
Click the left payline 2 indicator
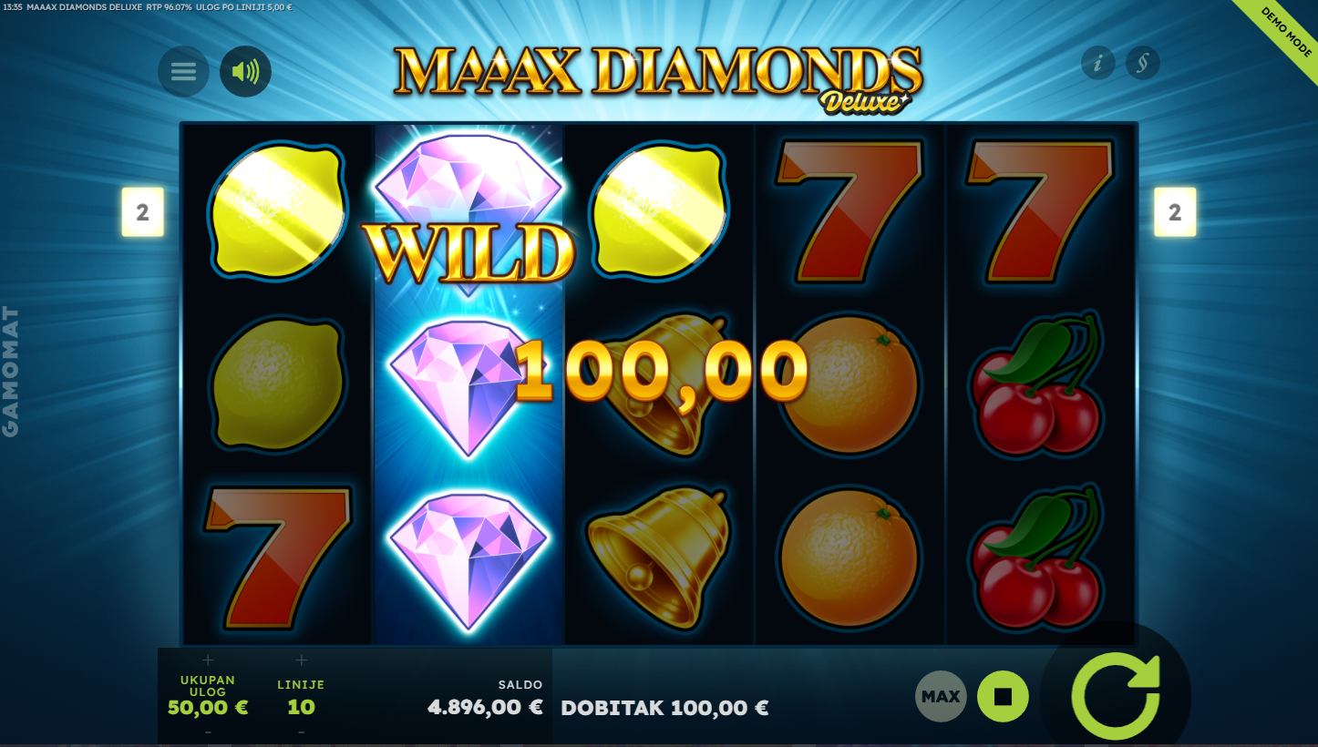[142, 212]
